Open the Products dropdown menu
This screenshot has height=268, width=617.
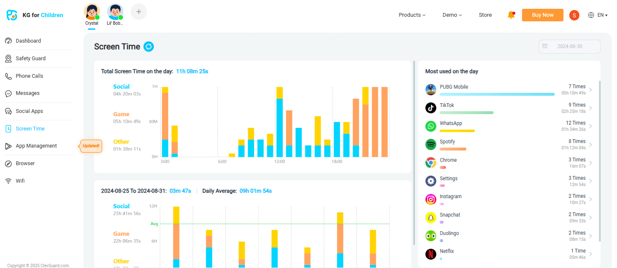pos(412,15)
